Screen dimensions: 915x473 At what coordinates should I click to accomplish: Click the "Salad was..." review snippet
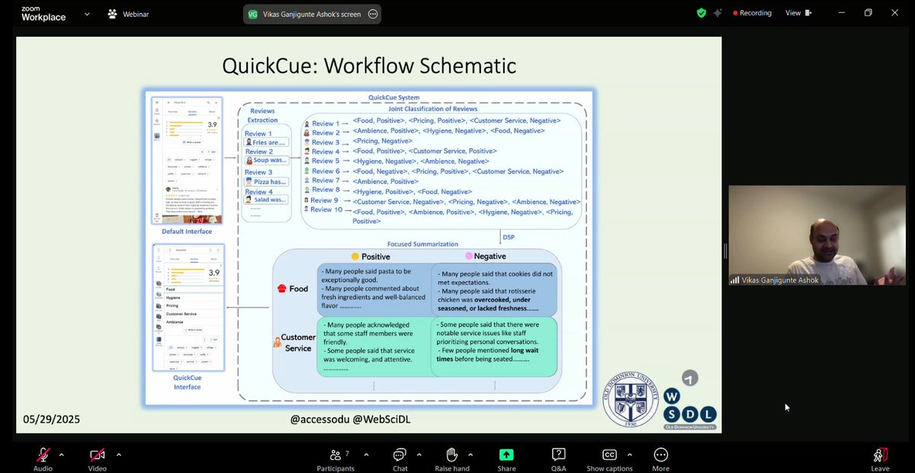point(266,200)
